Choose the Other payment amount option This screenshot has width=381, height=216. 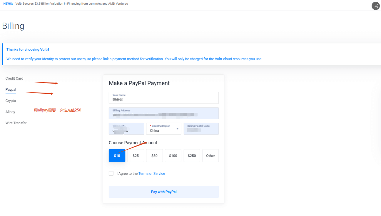pos(210,155)
